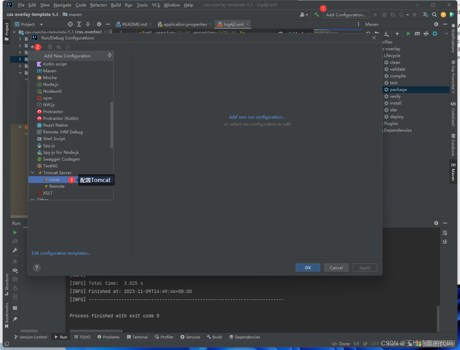Viewport: 460px width, 350px height.
Task: Click Run console horizontal scrollbar
Action: coord(96,331)
